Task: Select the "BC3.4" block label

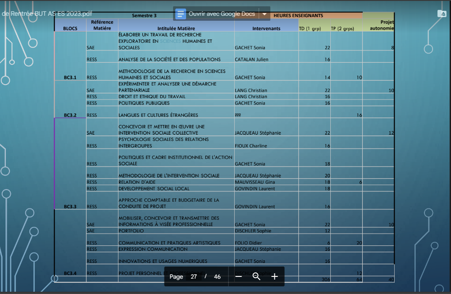Action: 70,273
